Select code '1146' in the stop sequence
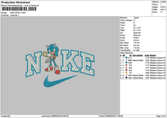 [x=147, y=70]
